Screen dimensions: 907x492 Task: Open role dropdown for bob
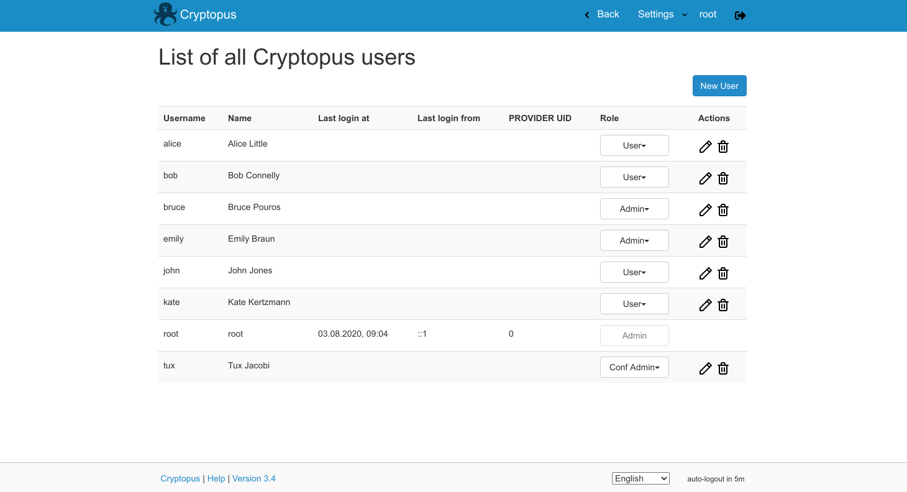coord(634,177)
